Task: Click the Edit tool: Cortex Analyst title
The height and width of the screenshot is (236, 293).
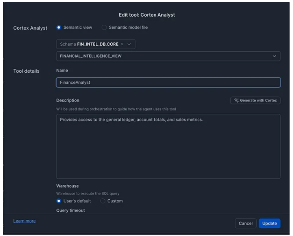Action: point(146,15)
